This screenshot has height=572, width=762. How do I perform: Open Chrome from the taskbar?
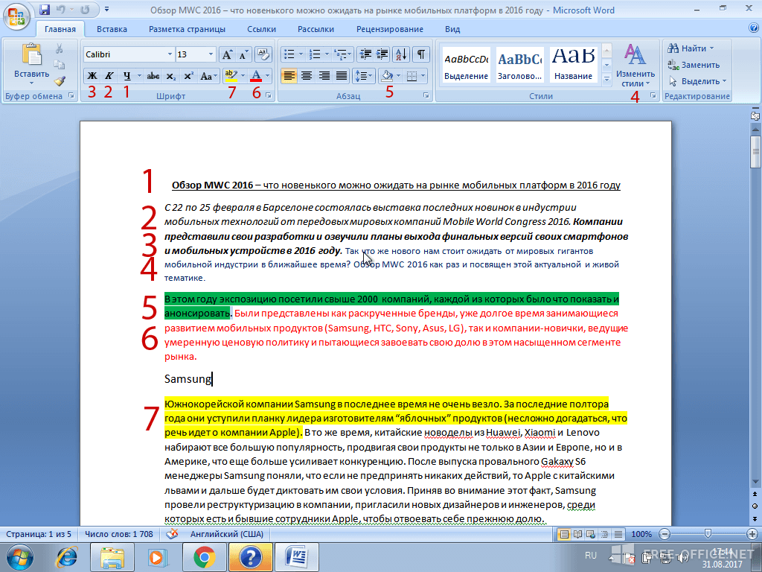[x=205, y=557]
